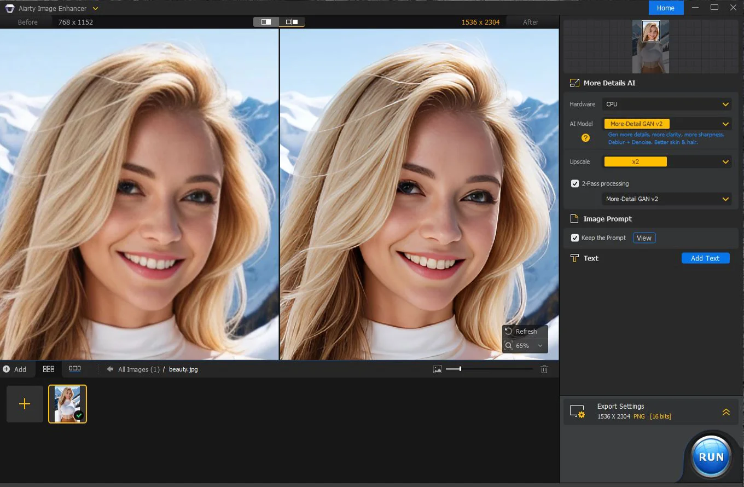
Task: Adjust the thumbnail size slider
Action: click(461, 369)
